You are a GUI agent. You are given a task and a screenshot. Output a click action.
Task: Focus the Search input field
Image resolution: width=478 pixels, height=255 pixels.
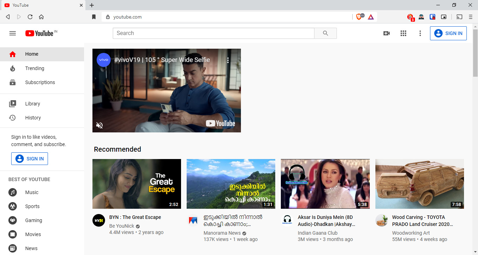[x=214, y=33]
